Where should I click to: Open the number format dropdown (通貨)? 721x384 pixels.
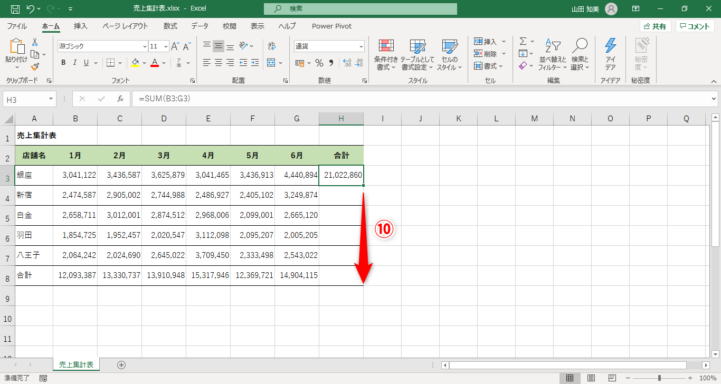click(361, 46)
